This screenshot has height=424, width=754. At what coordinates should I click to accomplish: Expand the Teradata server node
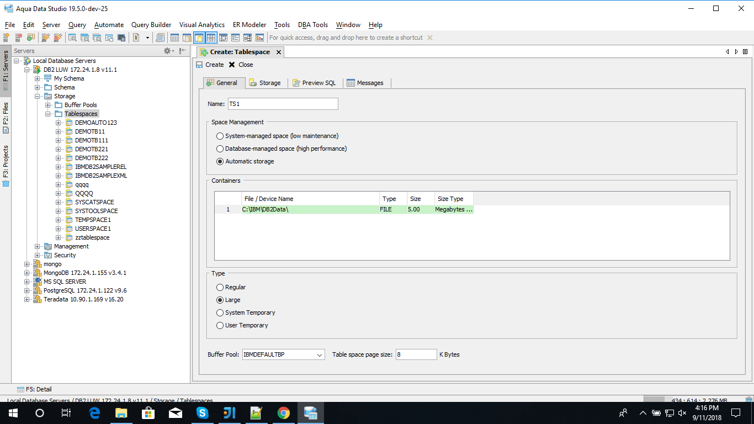pos(27,299)
